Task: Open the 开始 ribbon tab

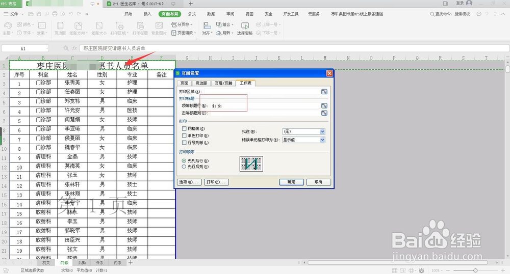Action: (129, 14)
